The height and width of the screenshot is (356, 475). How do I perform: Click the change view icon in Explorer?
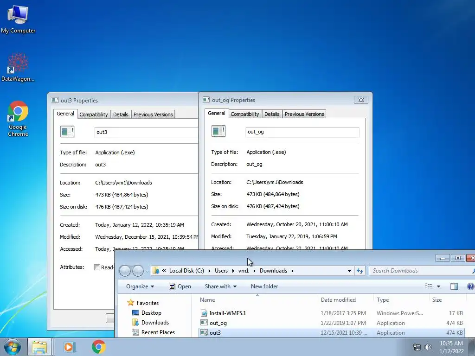pos(428,286)
